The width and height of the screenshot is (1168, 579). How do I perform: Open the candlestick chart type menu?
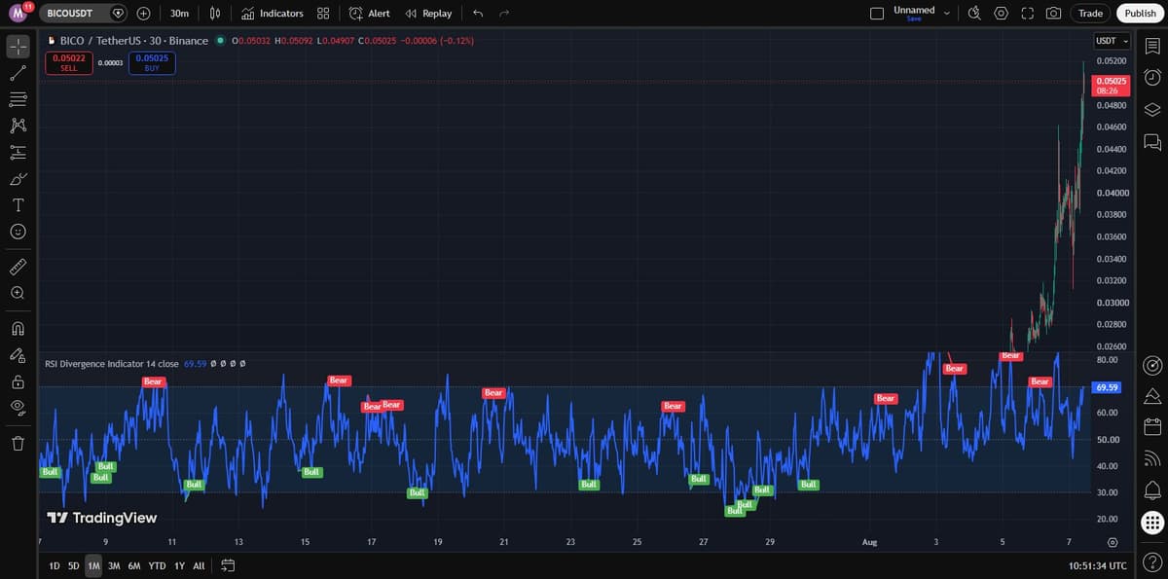[x=215, y=14]
